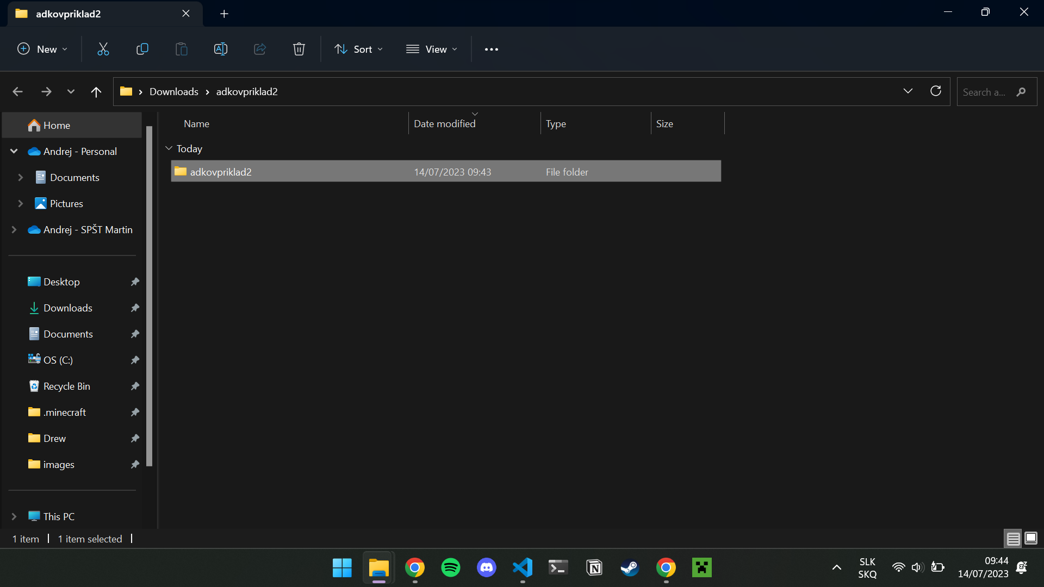The image size is (1044, 587).
Task: Click the Delete trash can icon
Action: pyautogui.click(x=299, y=49)
